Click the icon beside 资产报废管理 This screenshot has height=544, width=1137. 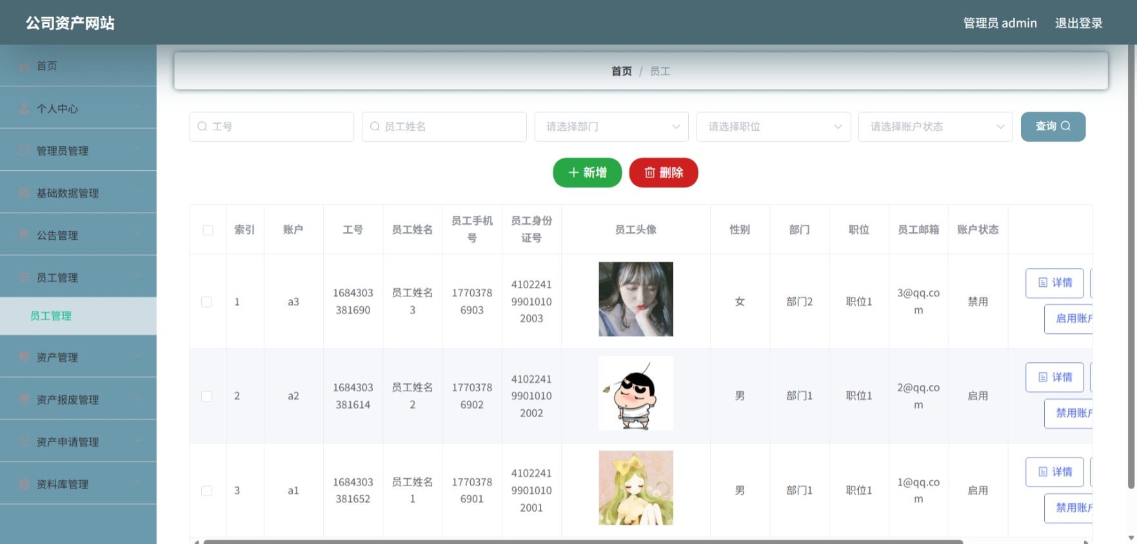tap(24, 399)
